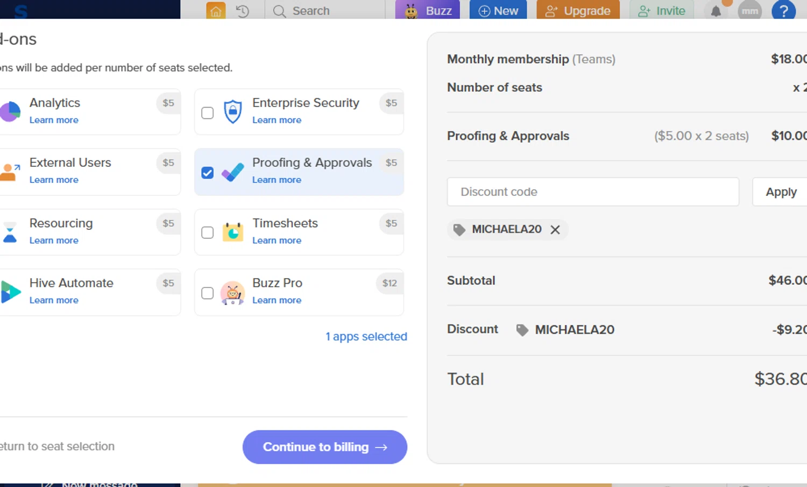807x487 pixels.
Task: Open Buzz assistant button
Action: click(428, 10)
